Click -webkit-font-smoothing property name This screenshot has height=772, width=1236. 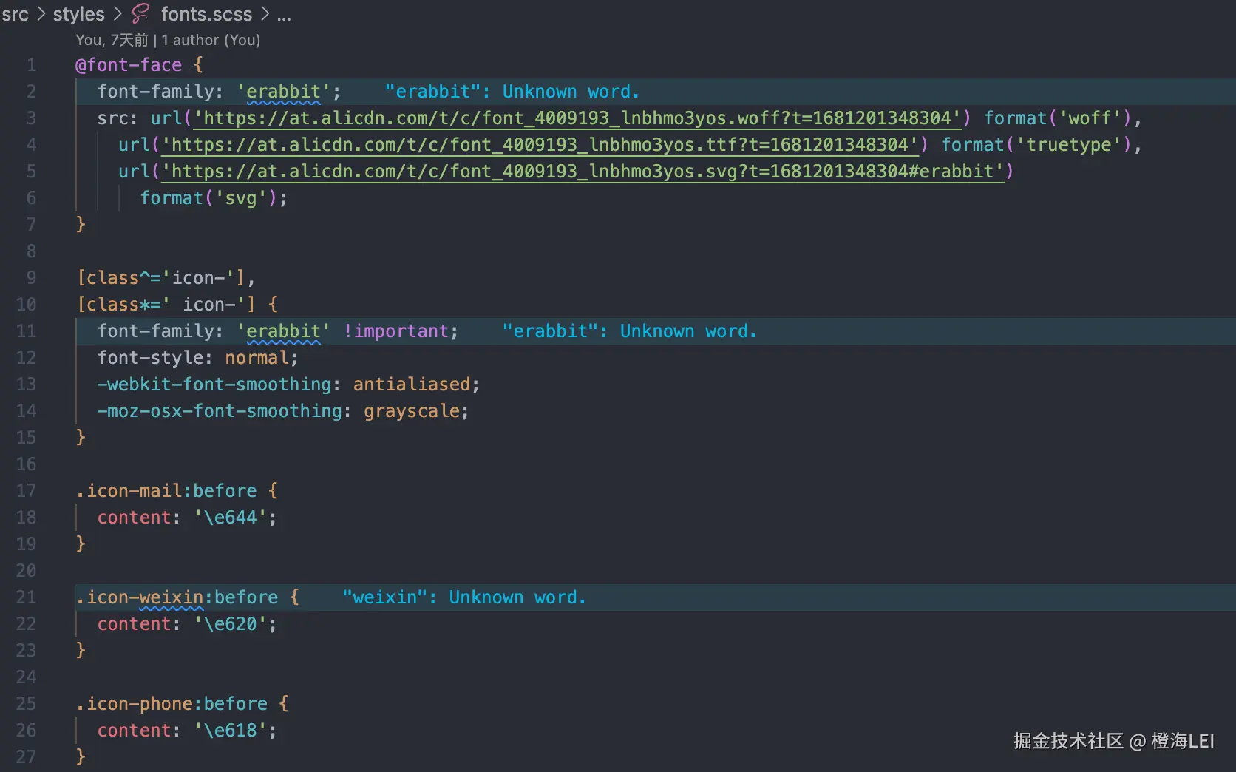pyautogui.click(x=214, y=385)
